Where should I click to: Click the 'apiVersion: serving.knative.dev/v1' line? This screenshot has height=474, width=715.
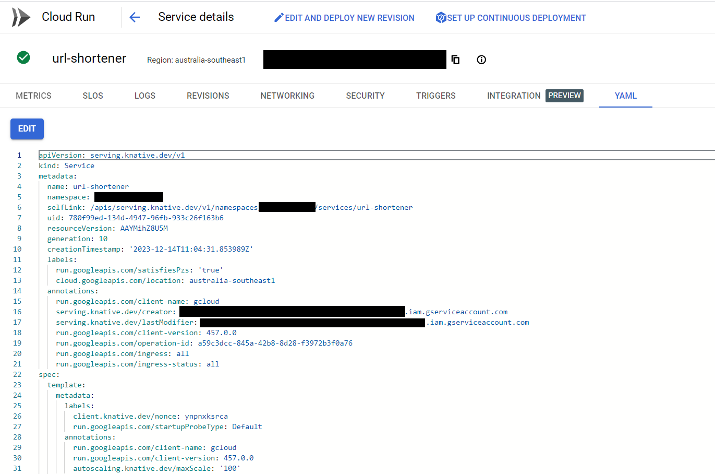point(112,155)
